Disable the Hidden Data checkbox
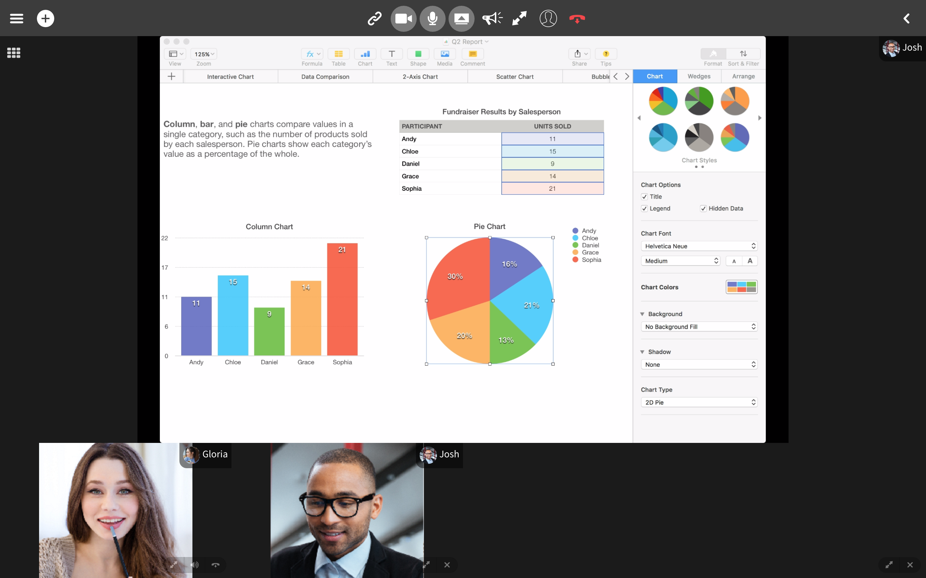Image resolution: width=926 pixels, height=578 pixels. (x=703, y=208)
